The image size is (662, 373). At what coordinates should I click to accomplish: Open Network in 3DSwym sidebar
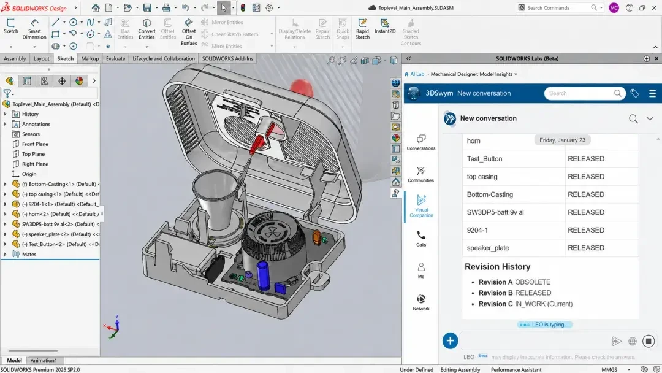coord(421,302)
